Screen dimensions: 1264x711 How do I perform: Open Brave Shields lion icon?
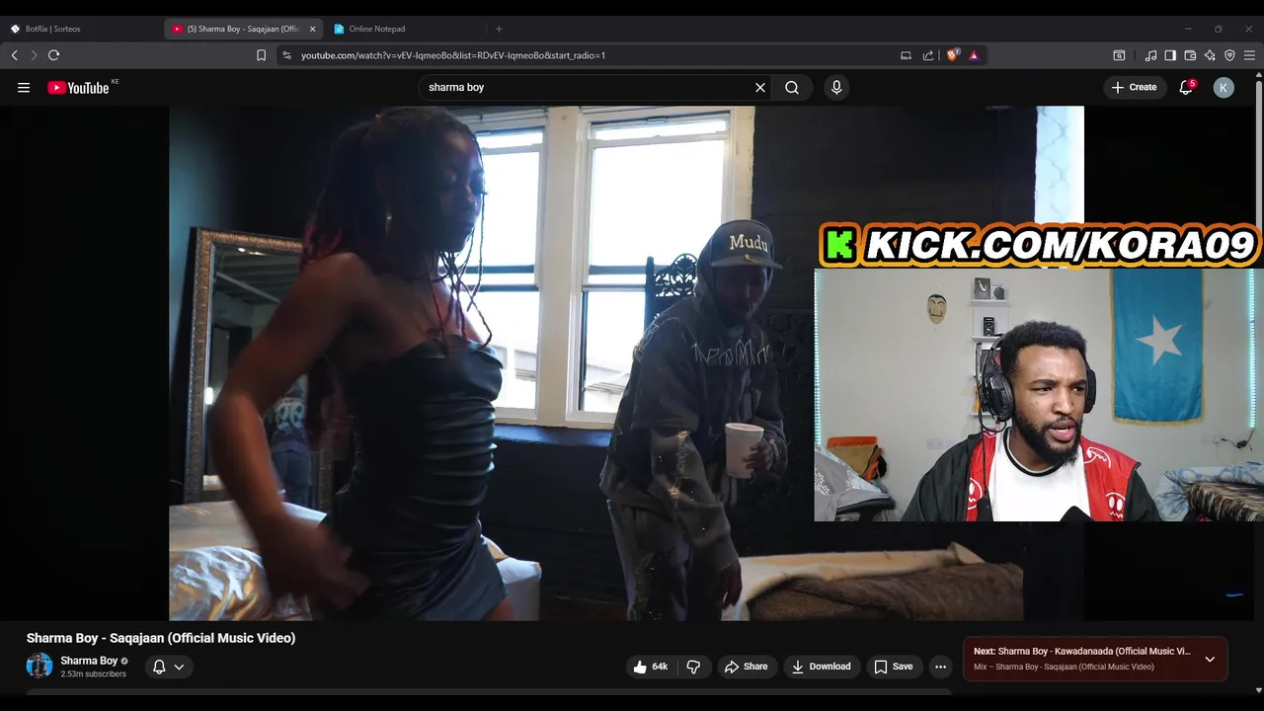[x=953, y=55]
